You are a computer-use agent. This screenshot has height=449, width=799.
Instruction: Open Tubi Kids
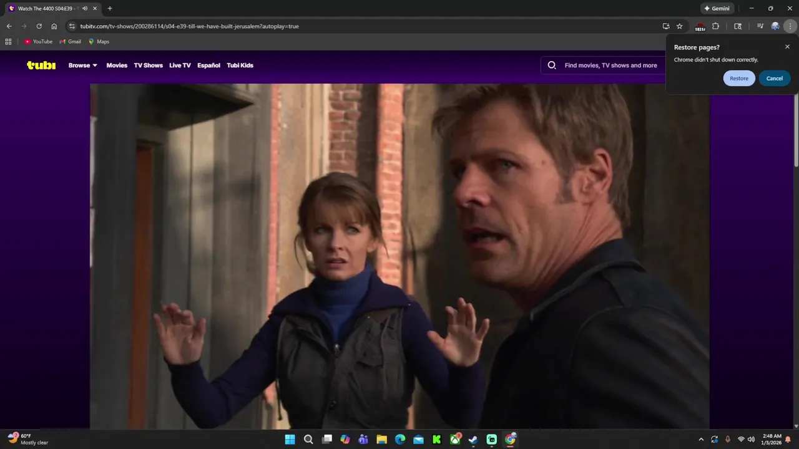click(x=240, y=65)
